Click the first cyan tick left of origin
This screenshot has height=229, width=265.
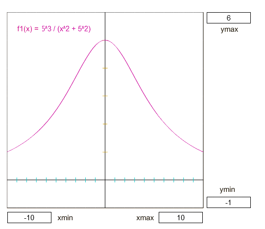[96, 180]
